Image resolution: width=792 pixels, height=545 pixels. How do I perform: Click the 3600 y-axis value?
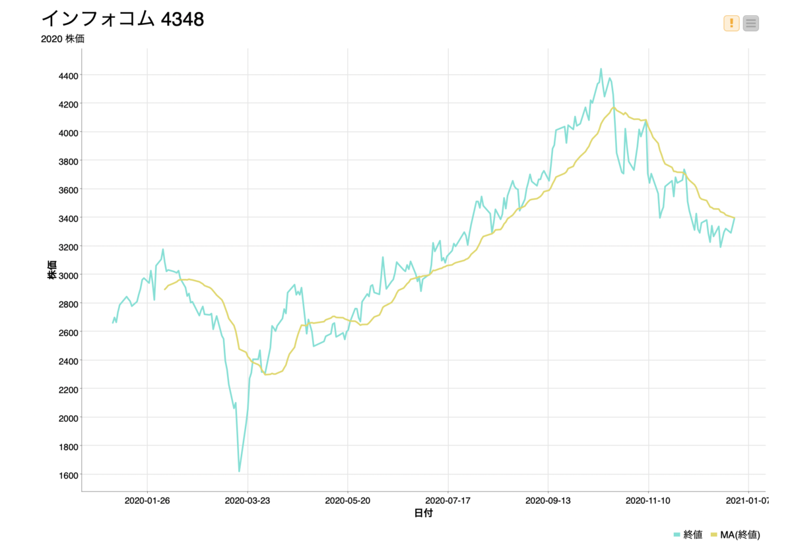(69, 190)
